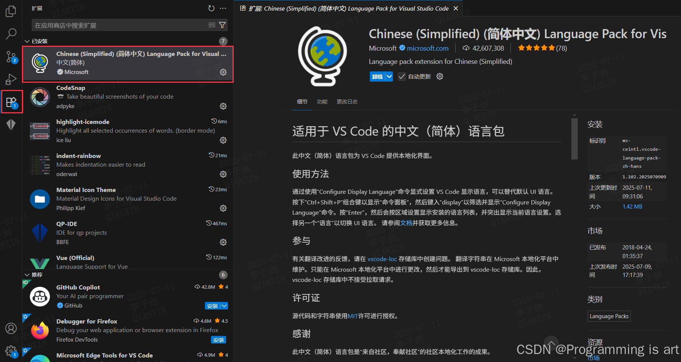
Task: Clear extension search results icon
Action: coord(212,25)
